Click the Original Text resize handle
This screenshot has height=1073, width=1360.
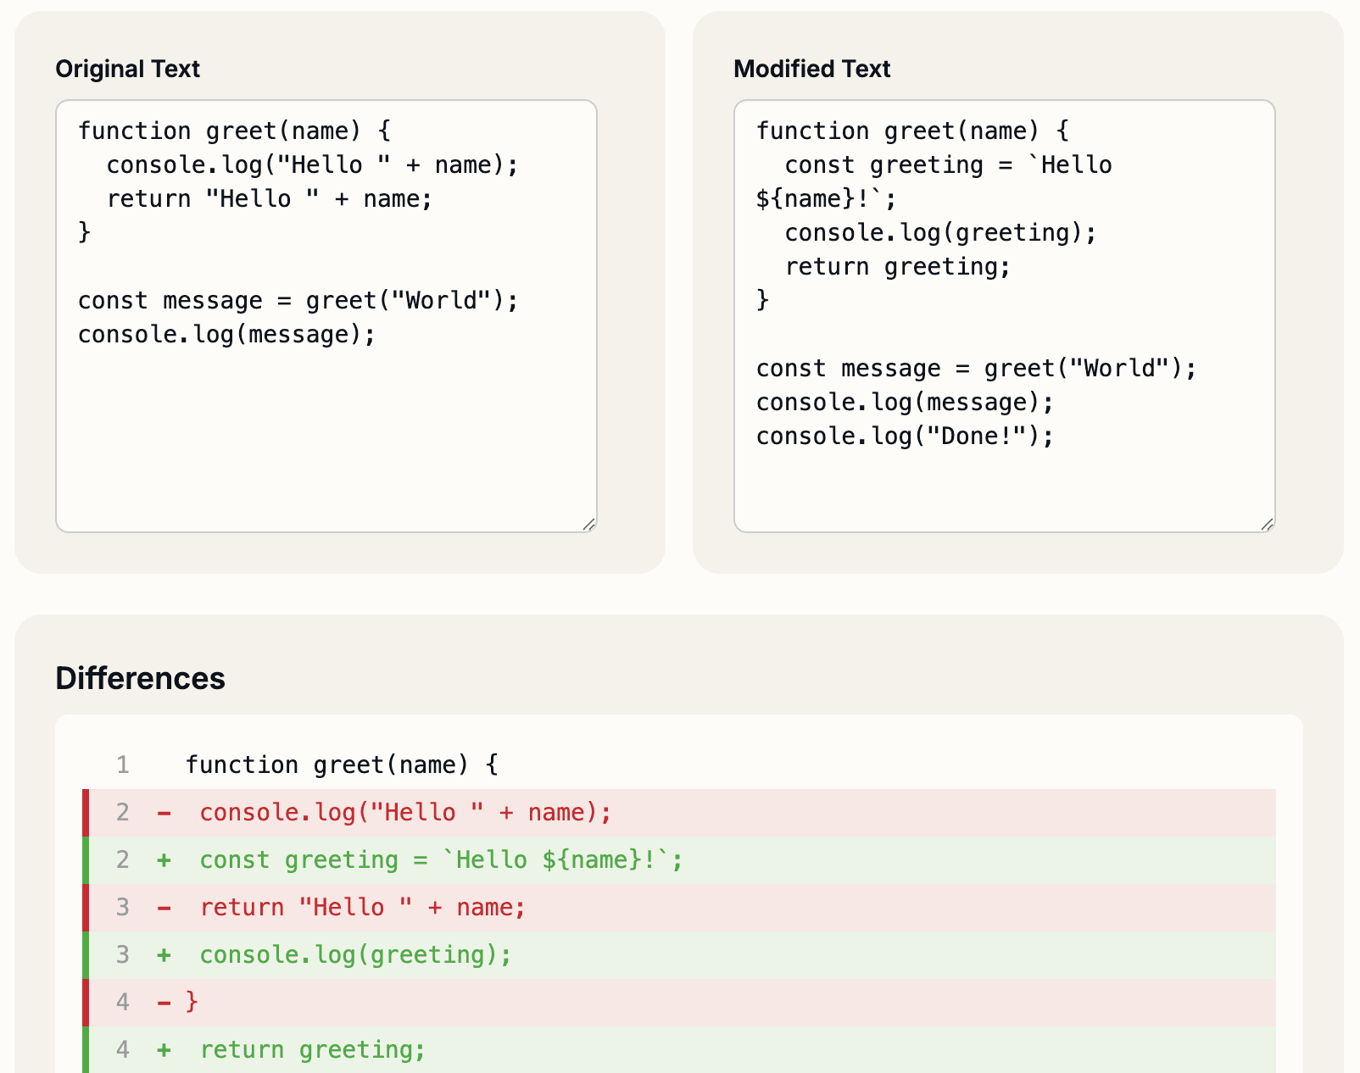[x=589, y=525]
